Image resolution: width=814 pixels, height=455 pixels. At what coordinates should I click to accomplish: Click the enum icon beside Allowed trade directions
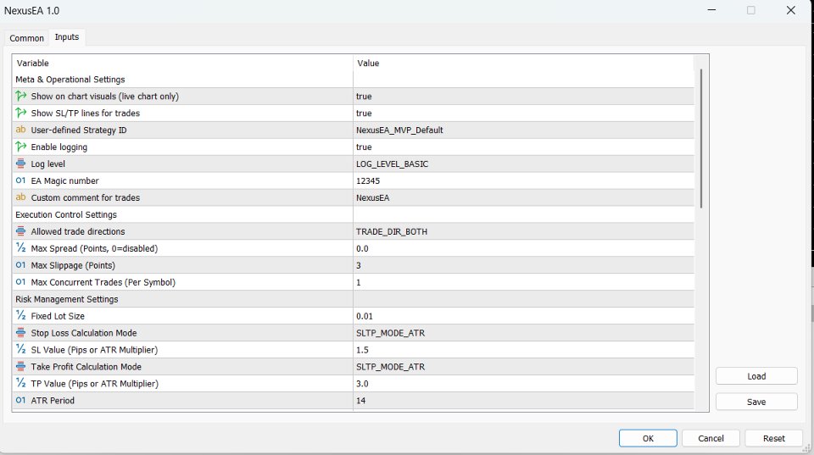pyautogui.click(x=20, y=230)
